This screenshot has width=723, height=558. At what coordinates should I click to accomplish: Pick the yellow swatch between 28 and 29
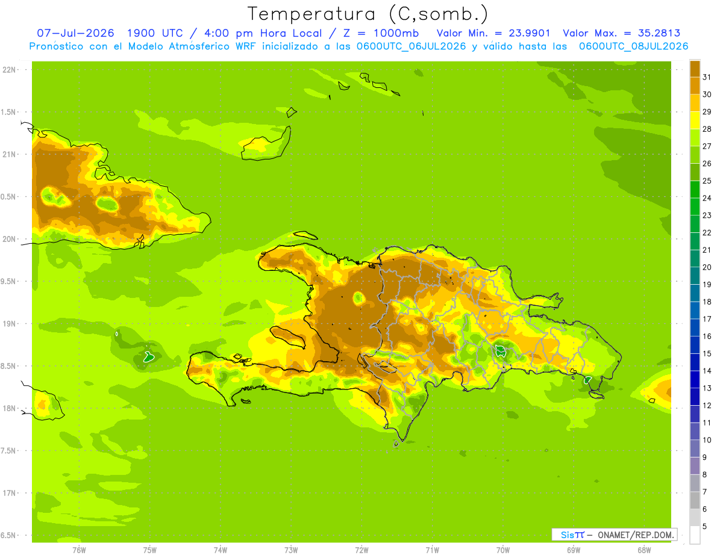pyautogui.click(x=695, y=120)
